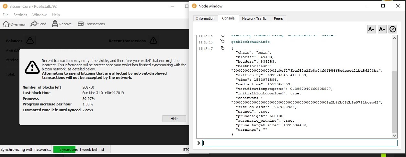
Task: Open the Window menu
Action: point(39,15)
